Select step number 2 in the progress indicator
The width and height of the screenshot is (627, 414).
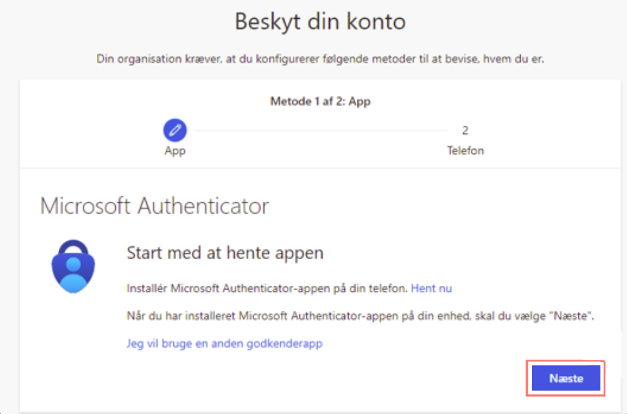click(465, 131)
